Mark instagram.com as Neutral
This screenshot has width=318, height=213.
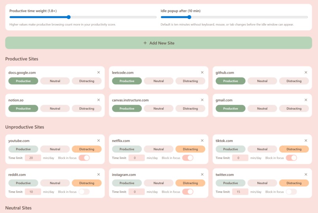[159, 183]
